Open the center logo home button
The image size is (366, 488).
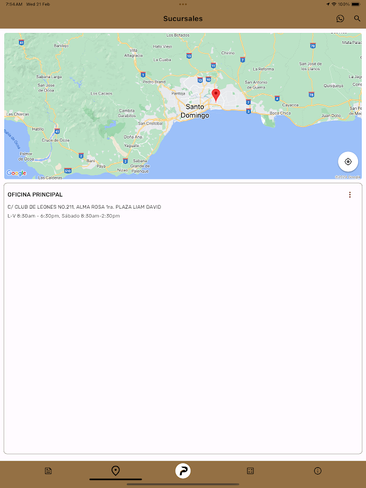pos(183,470)
